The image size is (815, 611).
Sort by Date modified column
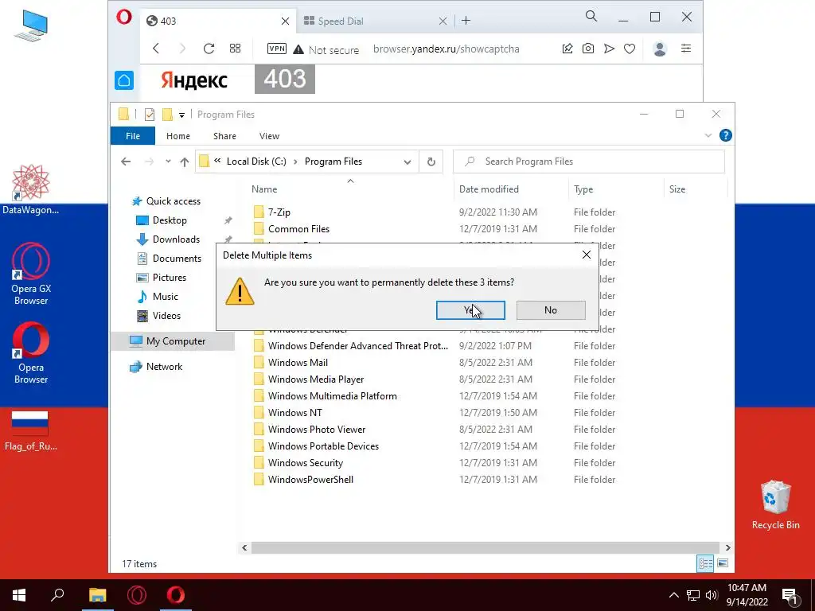click(489, 189)
